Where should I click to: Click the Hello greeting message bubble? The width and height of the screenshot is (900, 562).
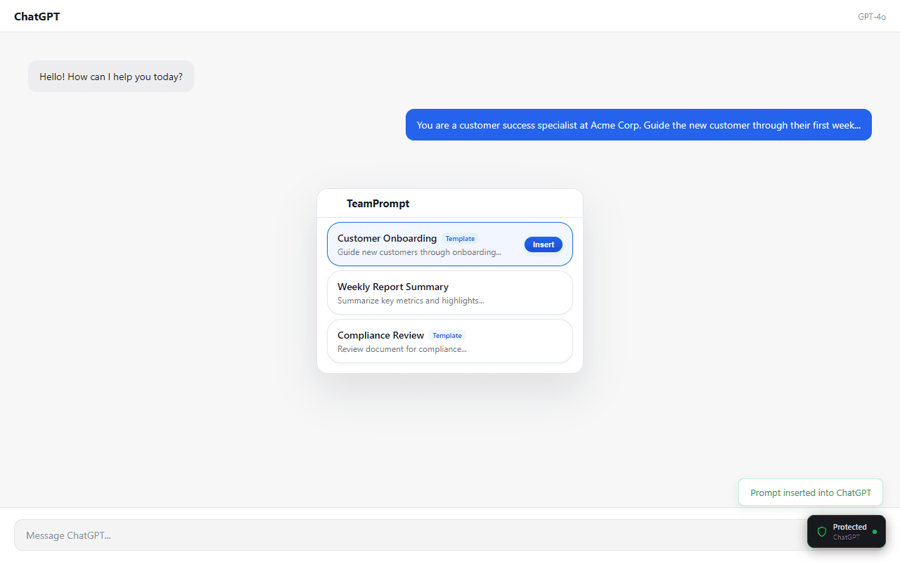tap(110, 76)
